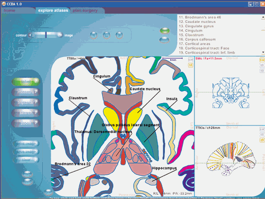
Task: Toggle the sw atlas in coronal panel
Action: point(262,60)
